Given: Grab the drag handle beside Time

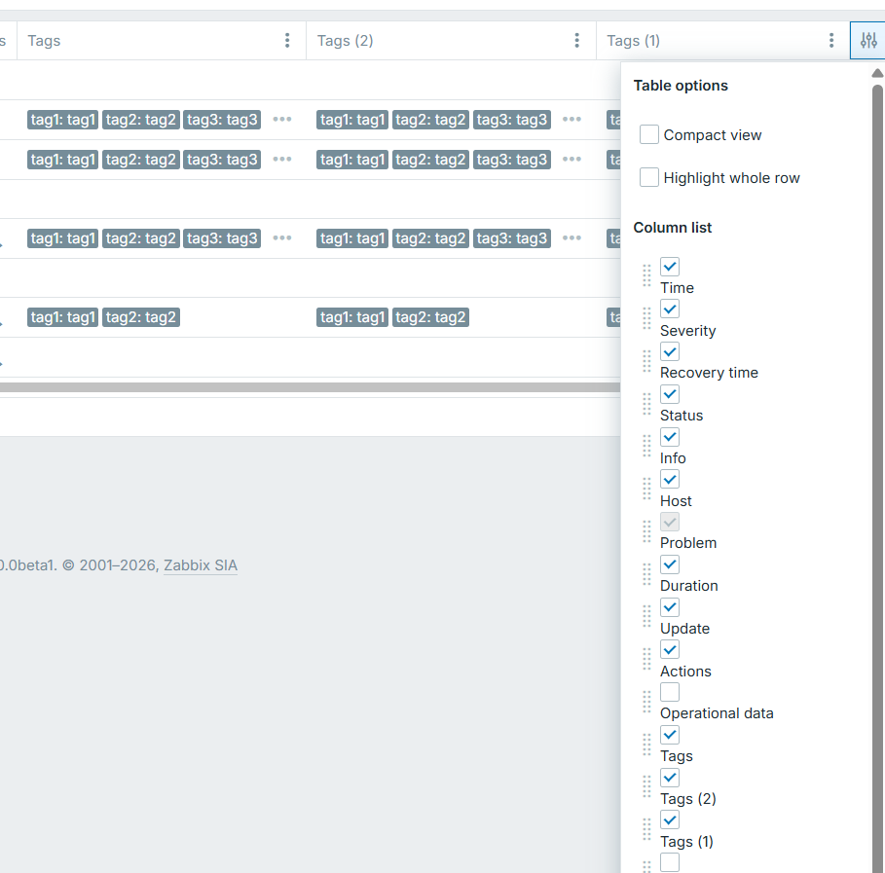Looking at the screenshot, I should pyautogui.click(x=647, y=276).
